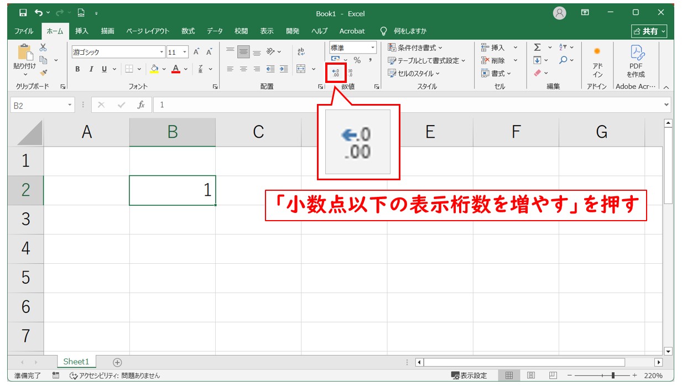Toggle middle vertical alignment
Viewport: 682px width, 386px height.
(243, 52)
